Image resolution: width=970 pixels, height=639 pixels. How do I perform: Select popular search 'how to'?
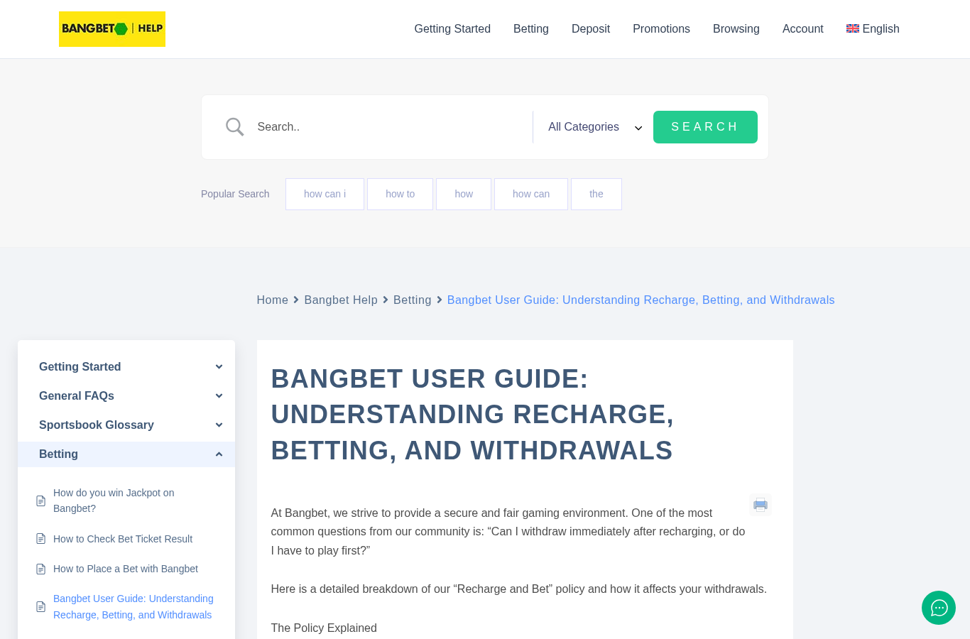(x=400, y=194)
